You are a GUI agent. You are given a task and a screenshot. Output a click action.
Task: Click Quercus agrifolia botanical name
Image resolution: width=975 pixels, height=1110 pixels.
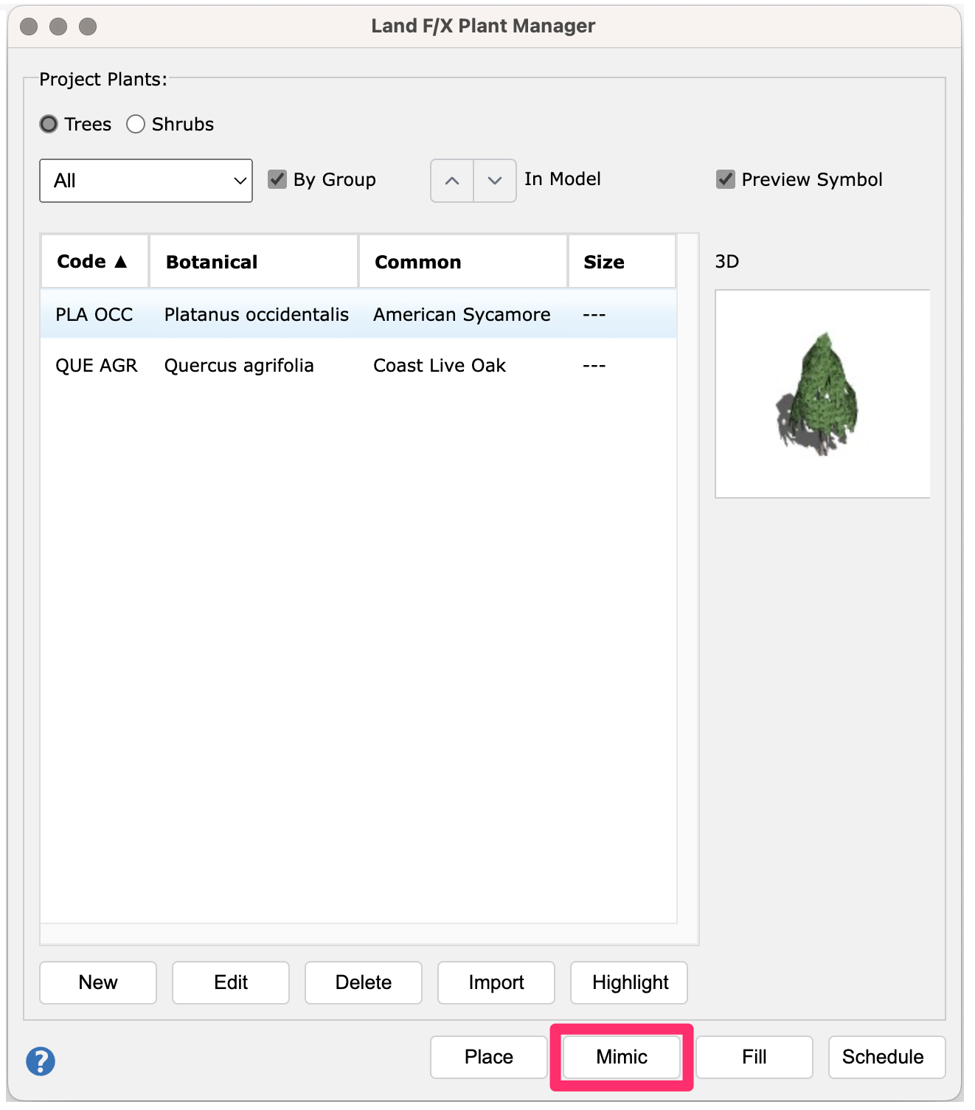[x=239, y=366]
